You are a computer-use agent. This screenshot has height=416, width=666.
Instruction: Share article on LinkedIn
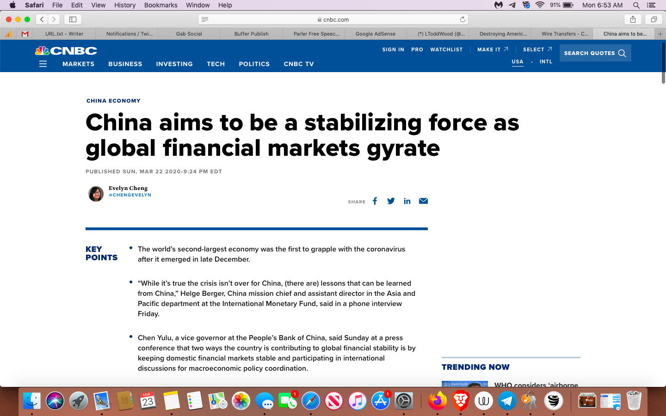(407, 201)
